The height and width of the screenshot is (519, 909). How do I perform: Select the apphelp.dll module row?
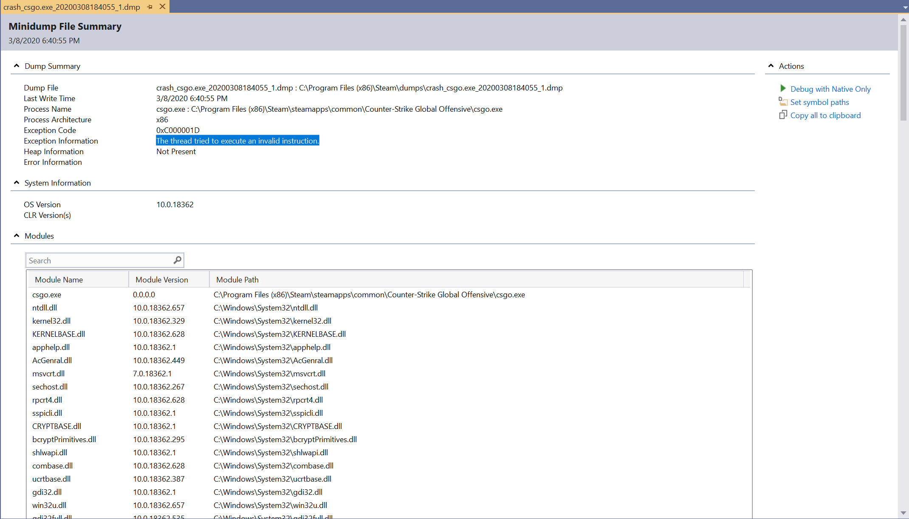[389, 347]
